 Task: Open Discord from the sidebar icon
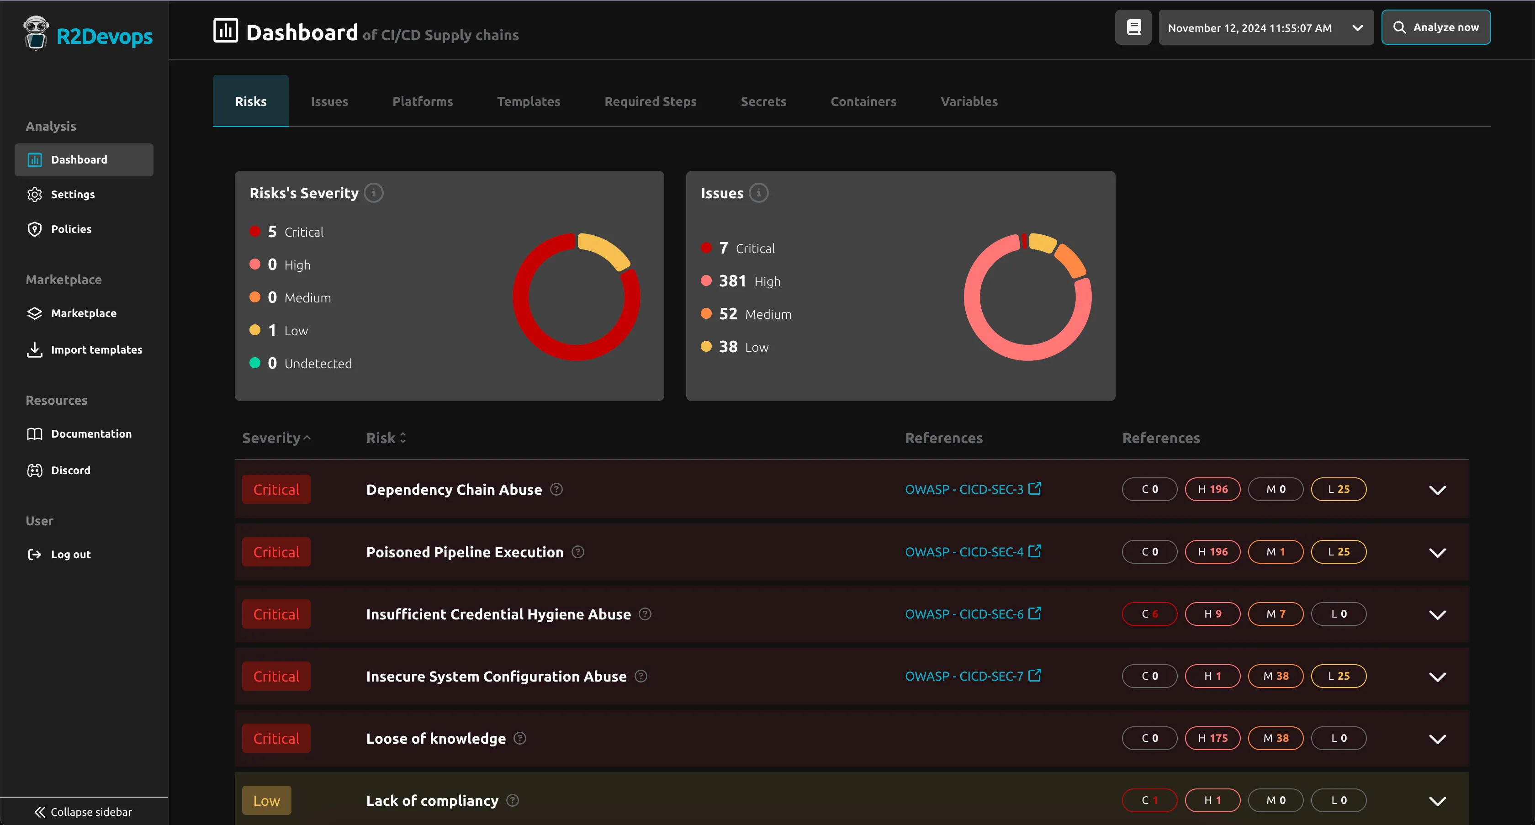coord(35,471)
